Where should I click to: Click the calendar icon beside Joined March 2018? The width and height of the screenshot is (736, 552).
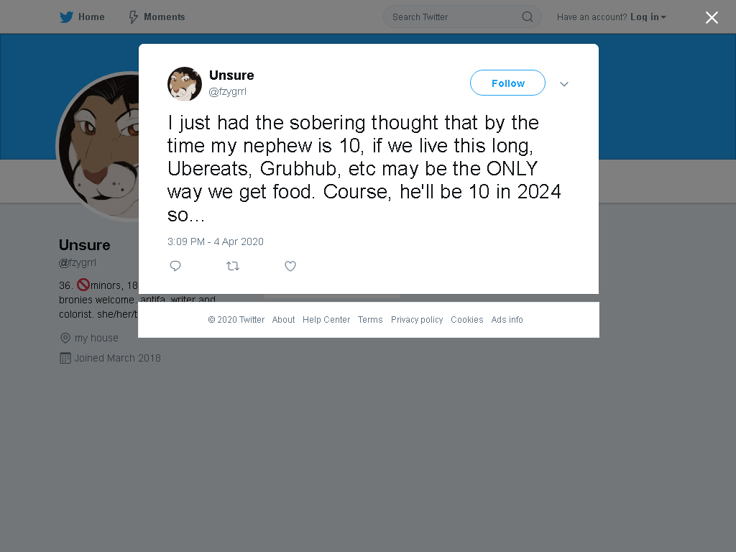click(x=65, y=358)
